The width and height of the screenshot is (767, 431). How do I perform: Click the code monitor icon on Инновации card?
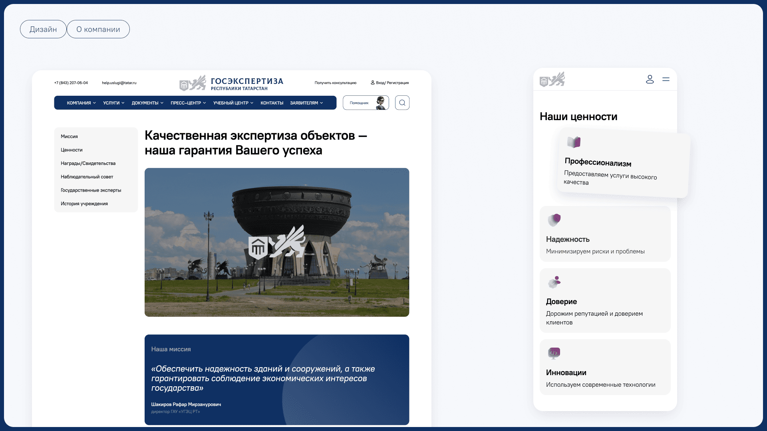pyautogui.click(x=554, y=353)
